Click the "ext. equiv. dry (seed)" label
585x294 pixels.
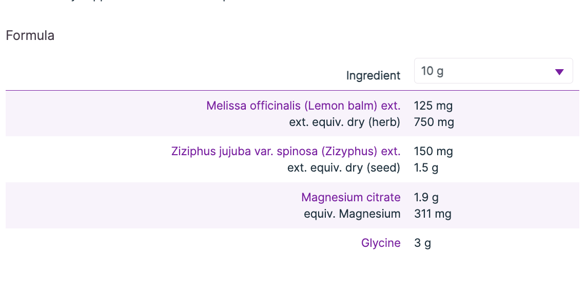[x=344, y=167]
